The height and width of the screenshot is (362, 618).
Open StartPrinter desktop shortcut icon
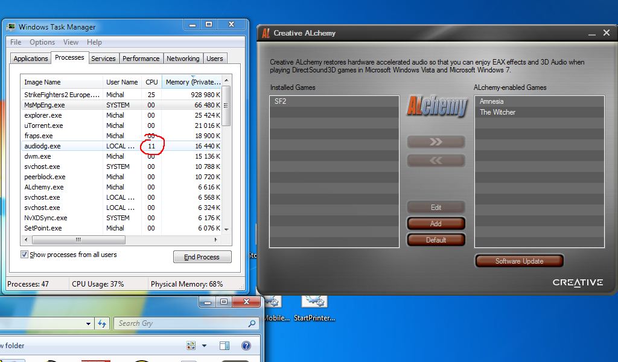(x=314, y=302)
